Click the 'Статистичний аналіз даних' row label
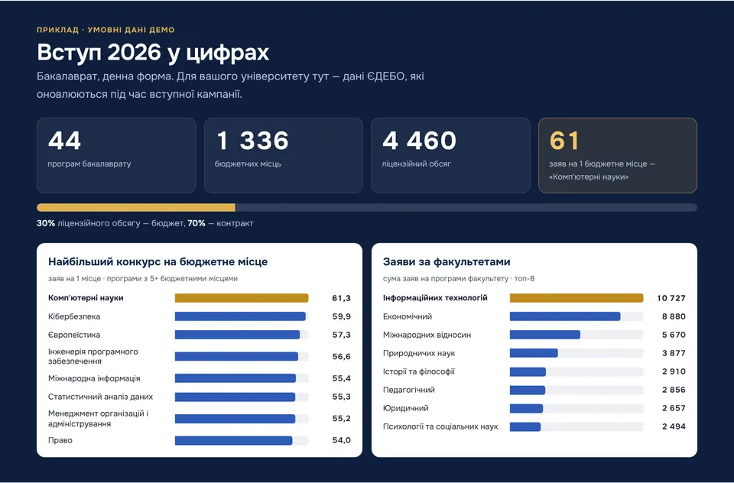734x483 pixels. click(101, 397)
